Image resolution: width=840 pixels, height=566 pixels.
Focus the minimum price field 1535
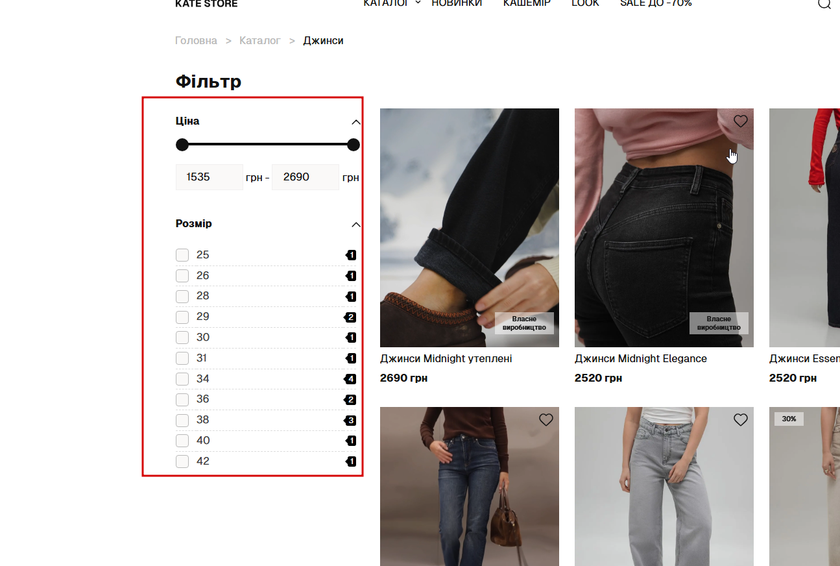click(x=210, y=177)
